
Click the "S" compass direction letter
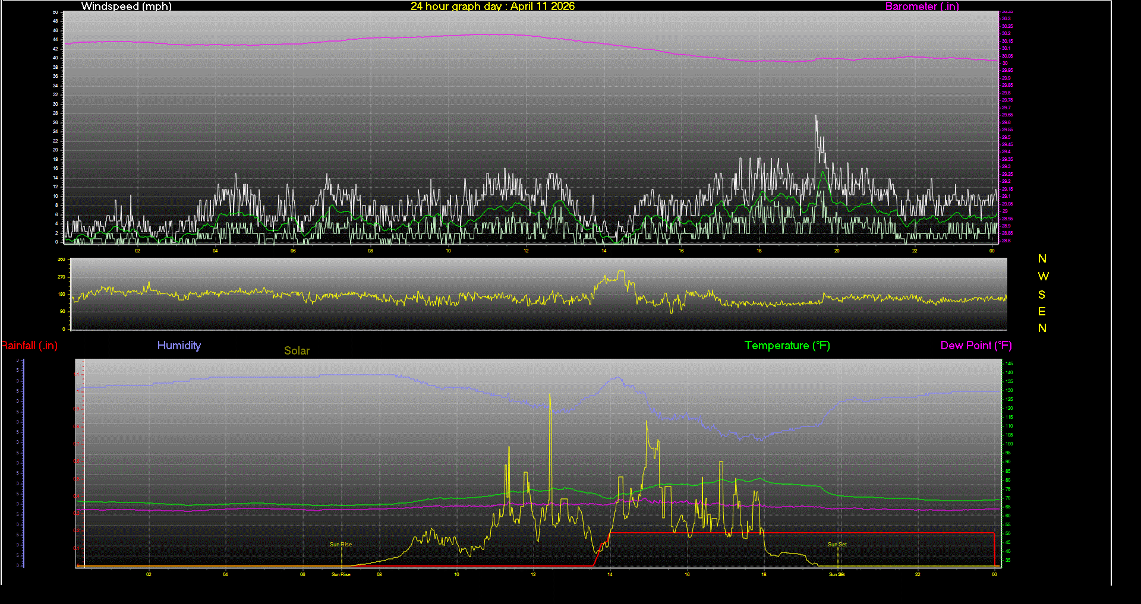pos(1042,295)
